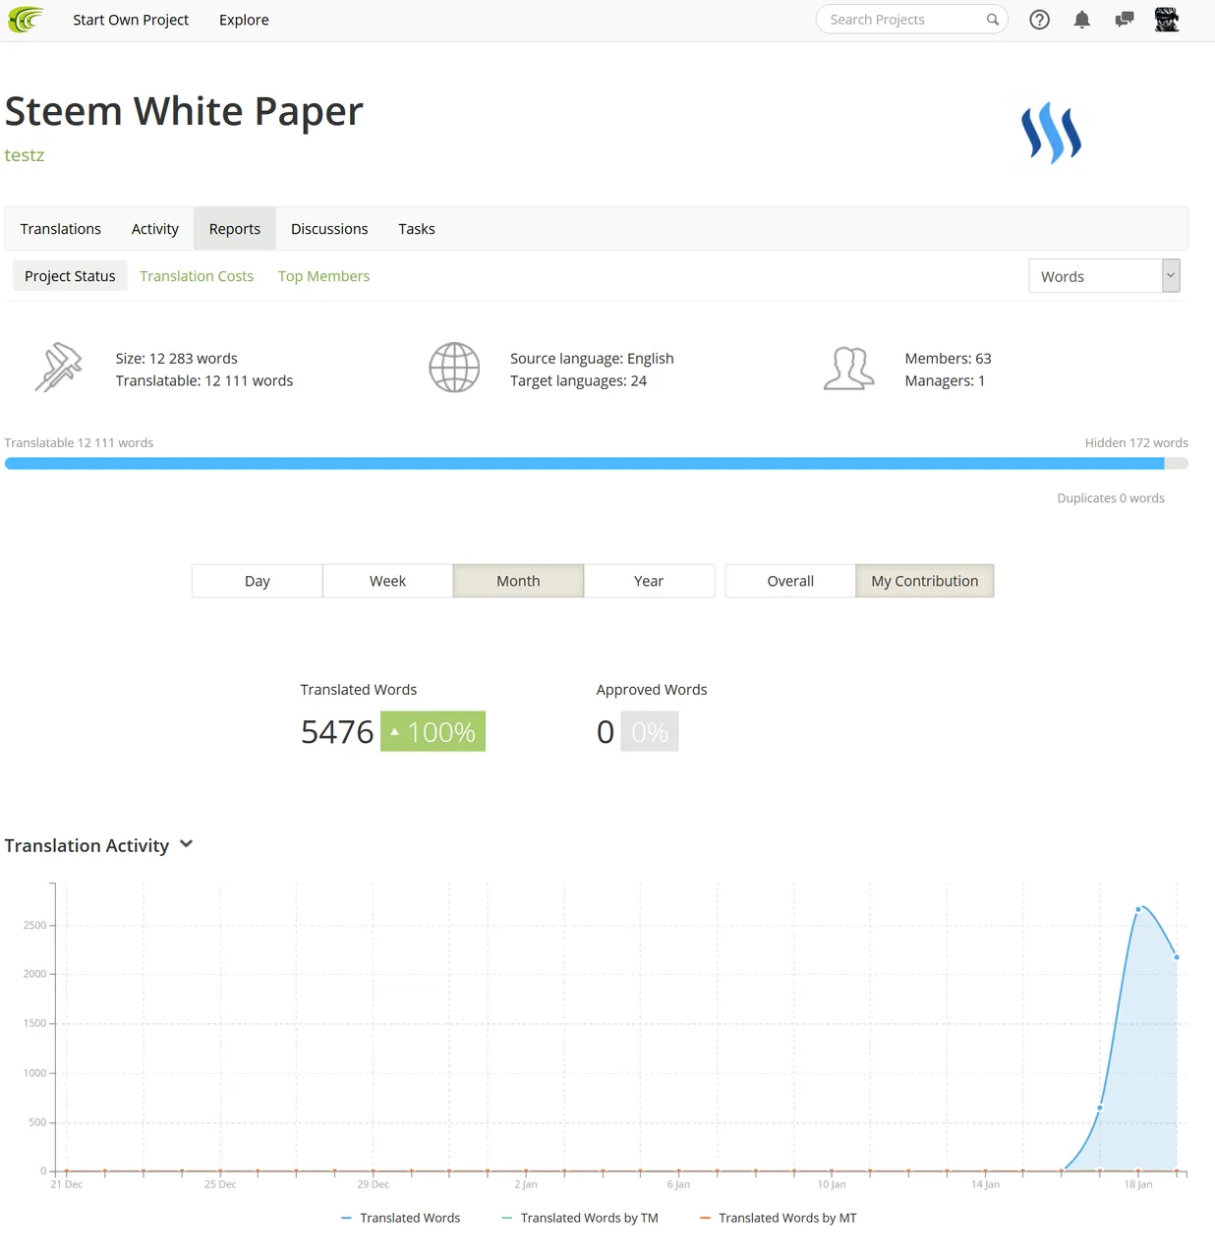Click the 5476 translated words value
This screenshot has height=1258, width=1215.
(337, 731)
